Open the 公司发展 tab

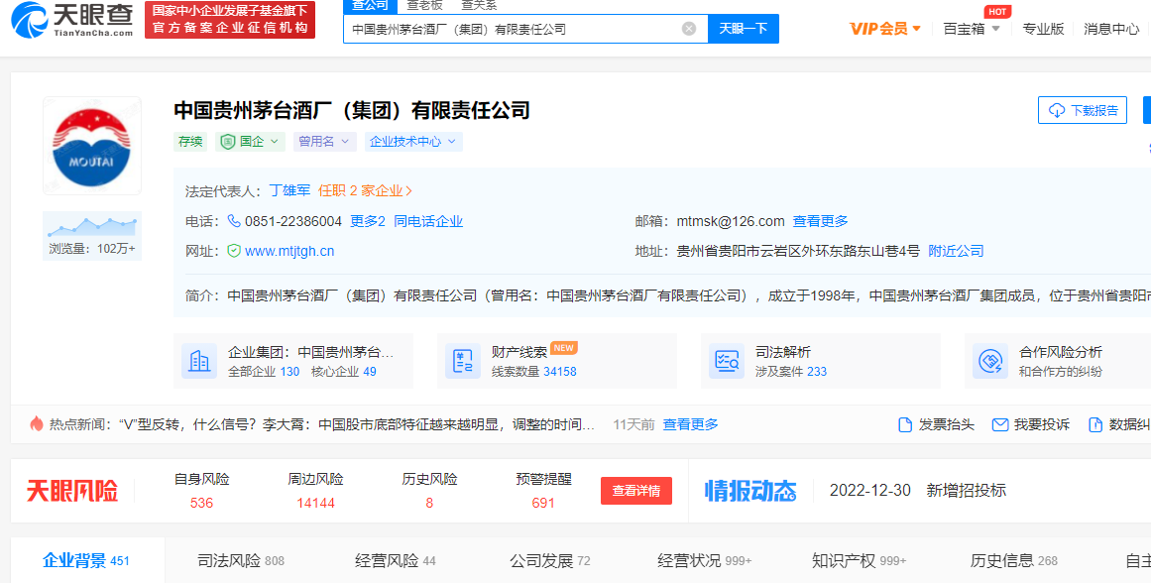(x=550, y=561)
